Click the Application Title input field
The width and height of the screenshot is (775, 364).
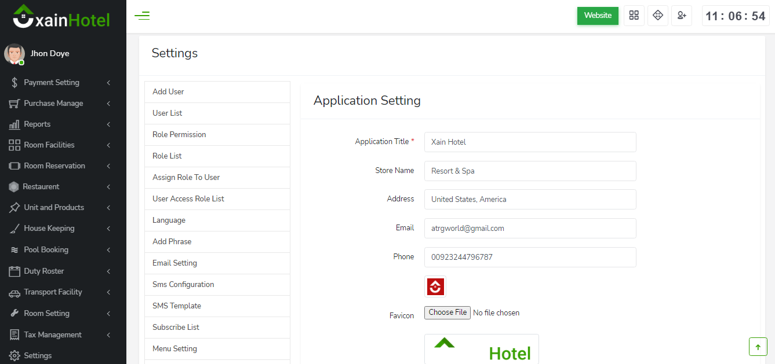pyautogui.click(x=530, y=142)
